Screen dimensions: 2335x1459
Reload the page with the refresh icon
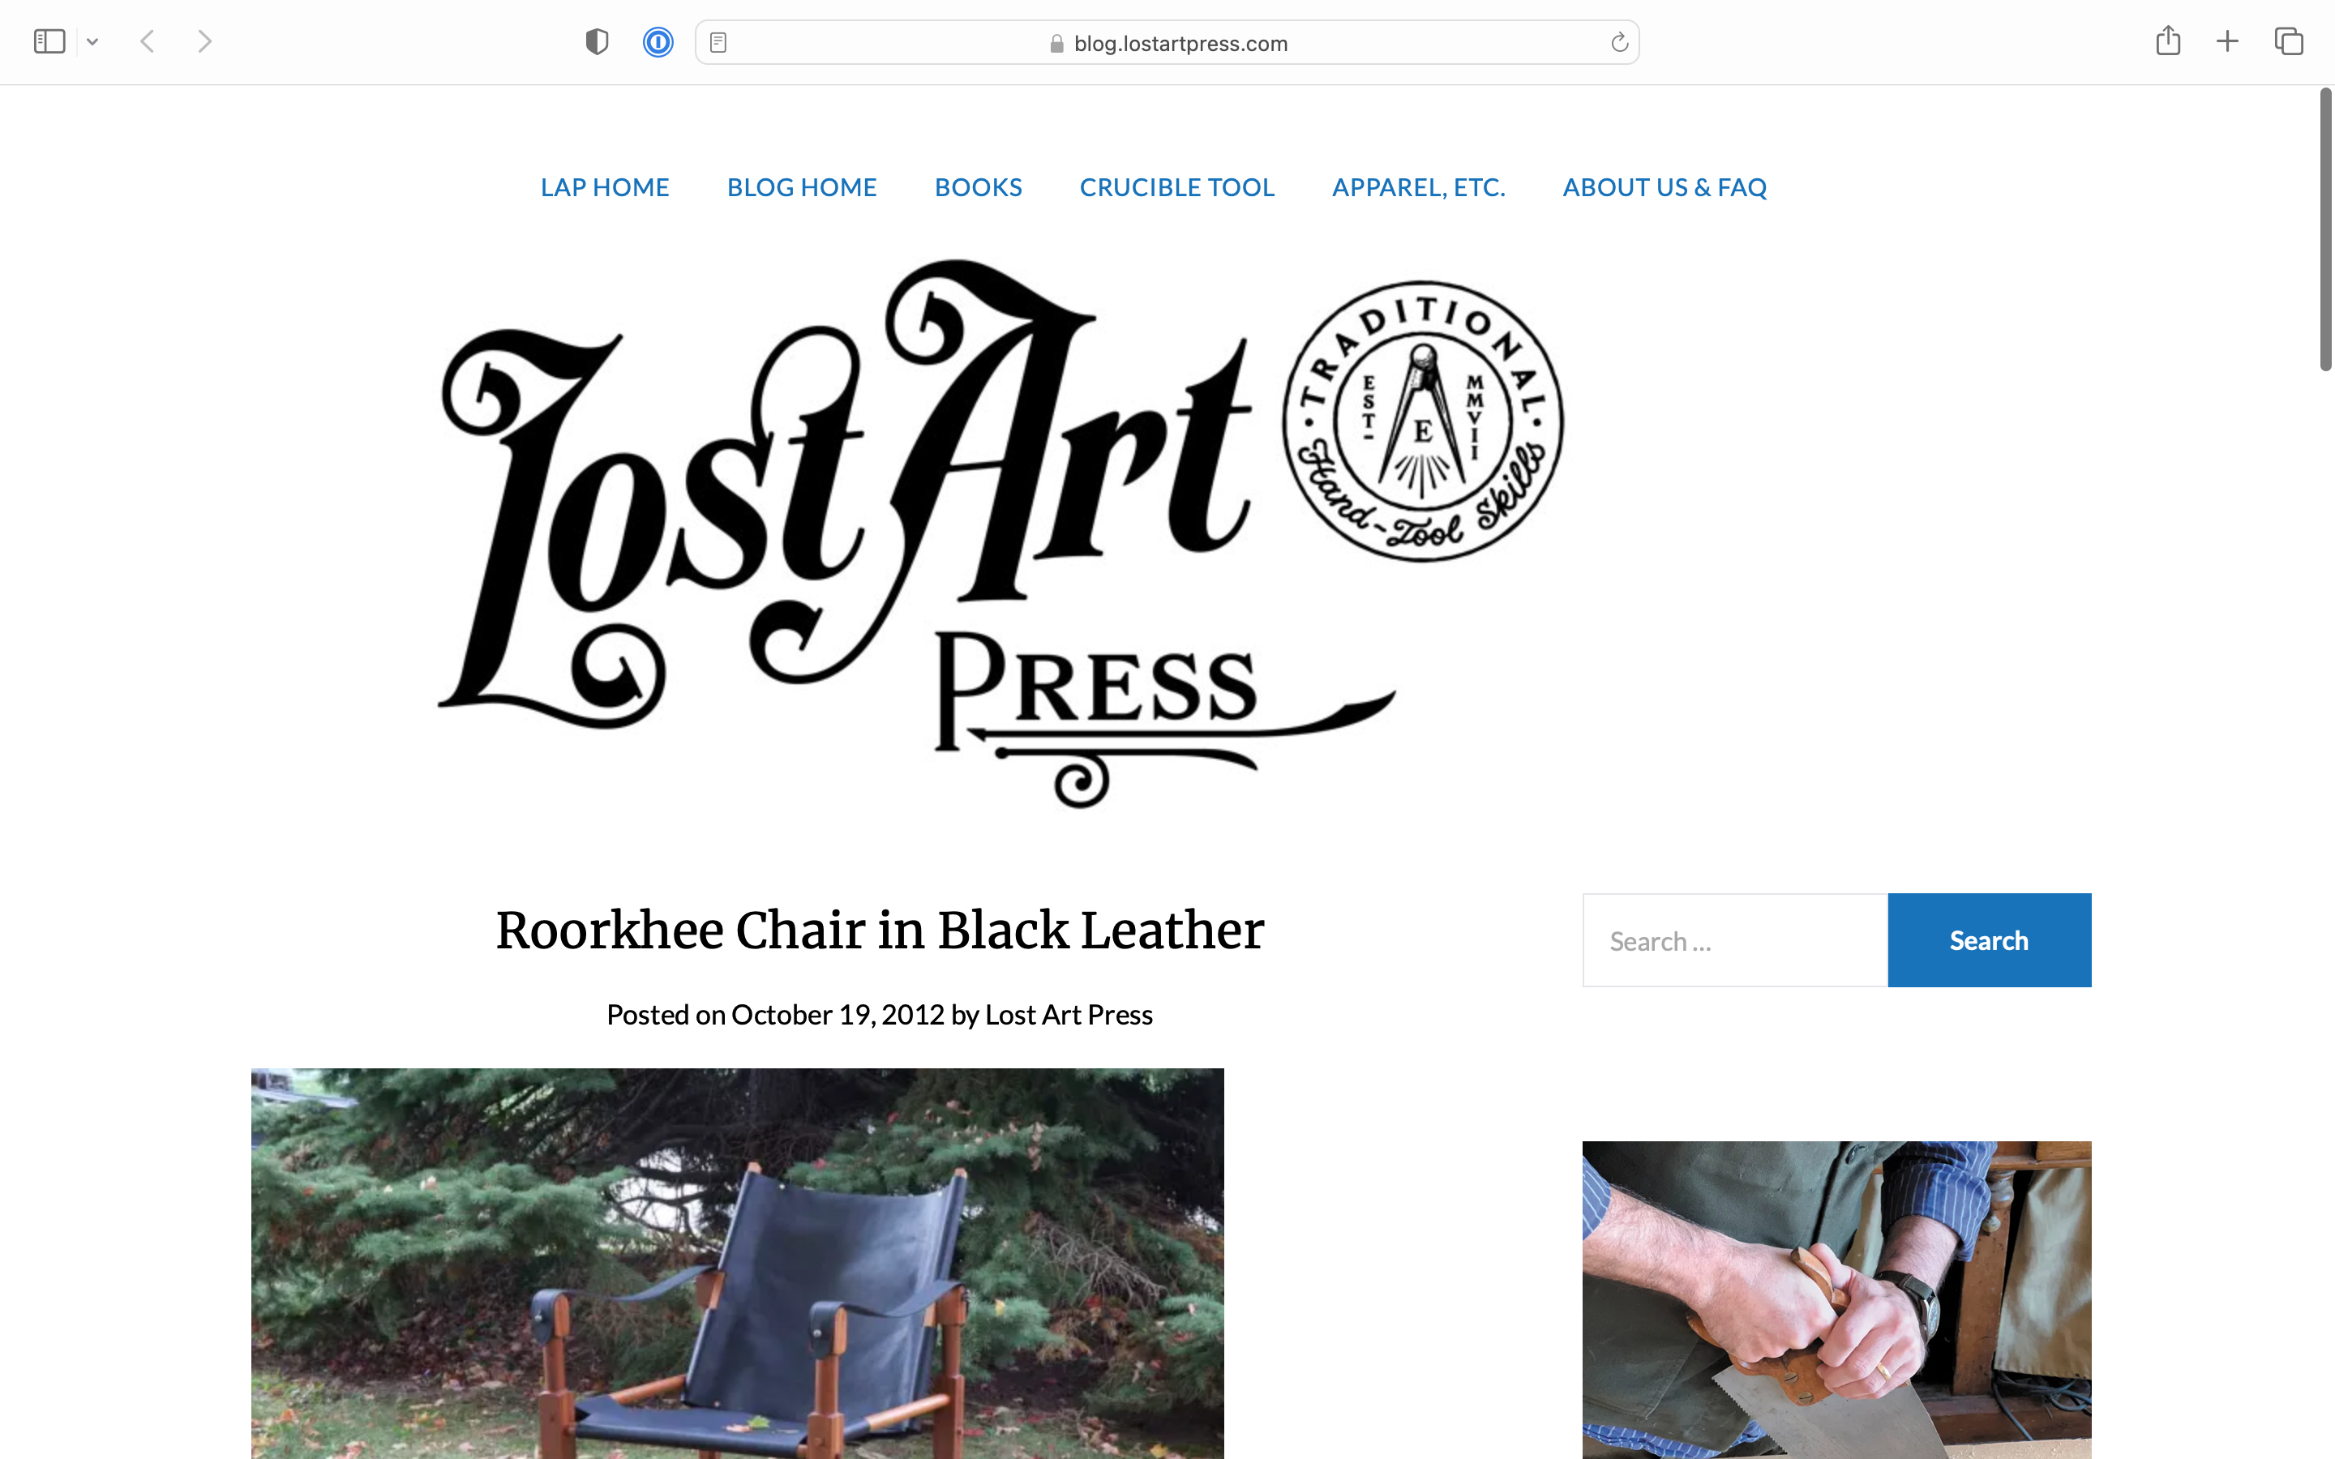click(1619, 42)
